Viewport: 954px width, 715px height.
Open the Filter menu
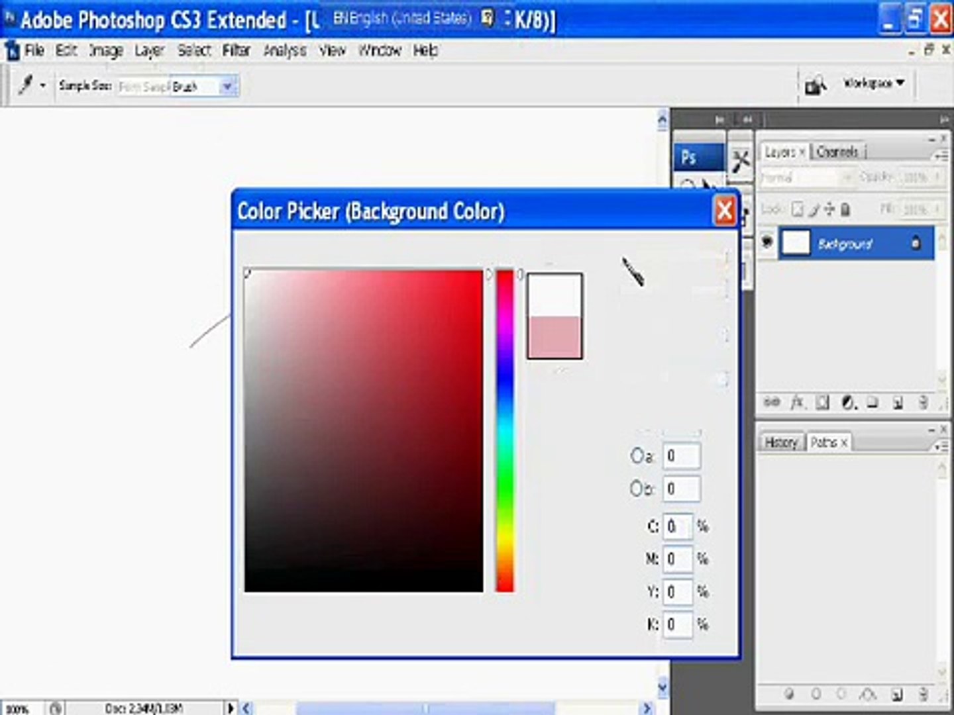point(237,50)
